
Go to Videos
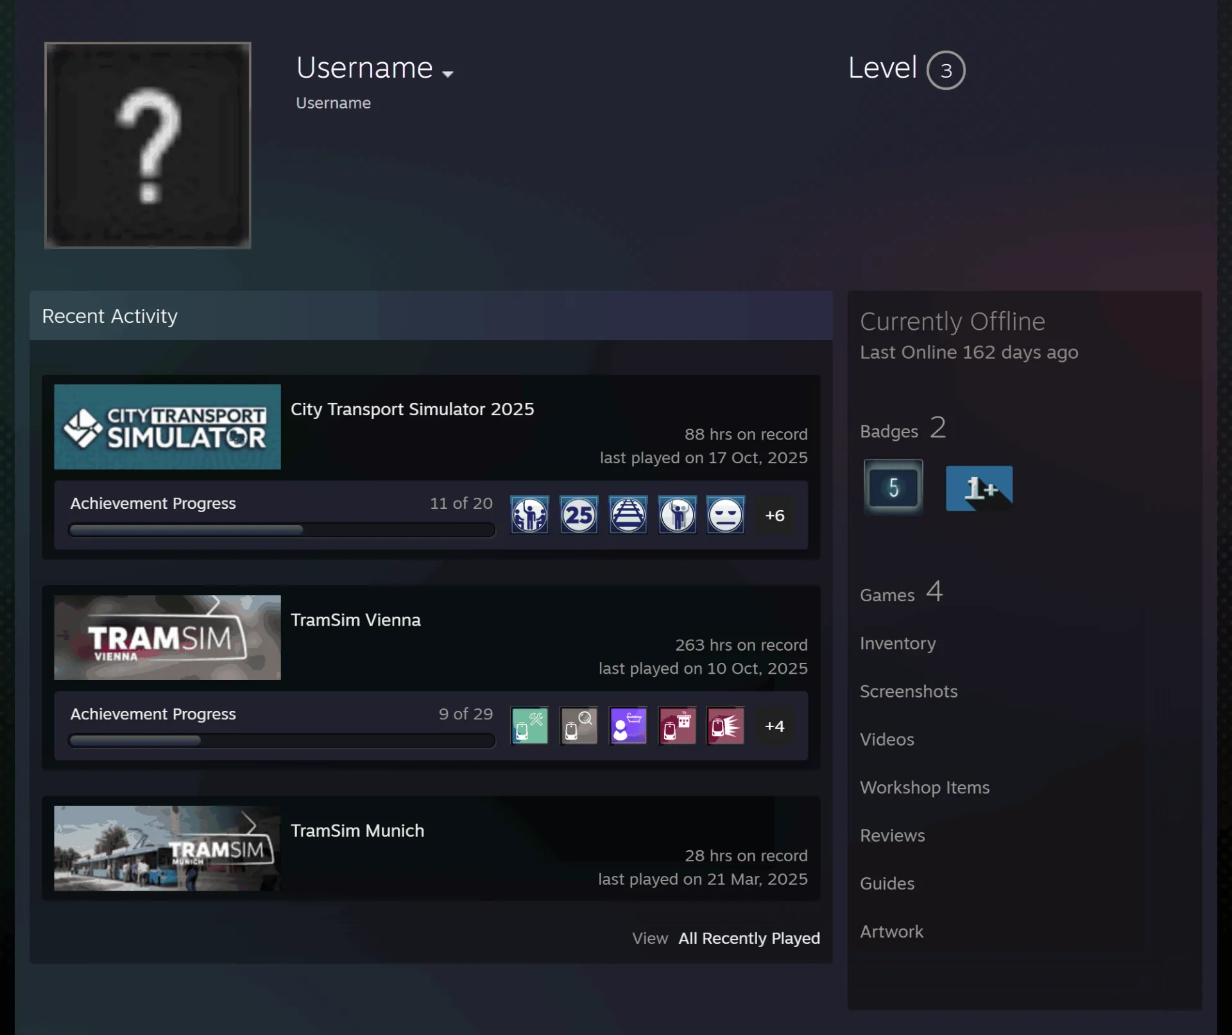(x=887, y=739)
